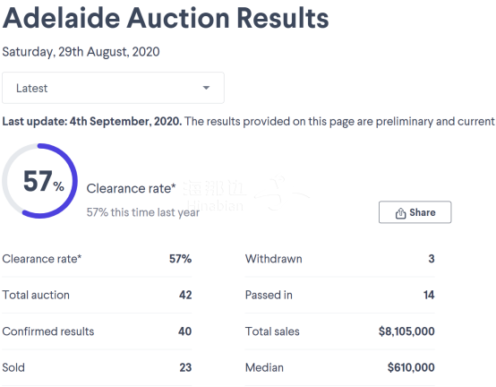Image resolution: width=496 pixels, height=387 pixels.
Task: Click the Adelaide Auction Results heading
Action: pyautogui.click(x=166, y=18)
